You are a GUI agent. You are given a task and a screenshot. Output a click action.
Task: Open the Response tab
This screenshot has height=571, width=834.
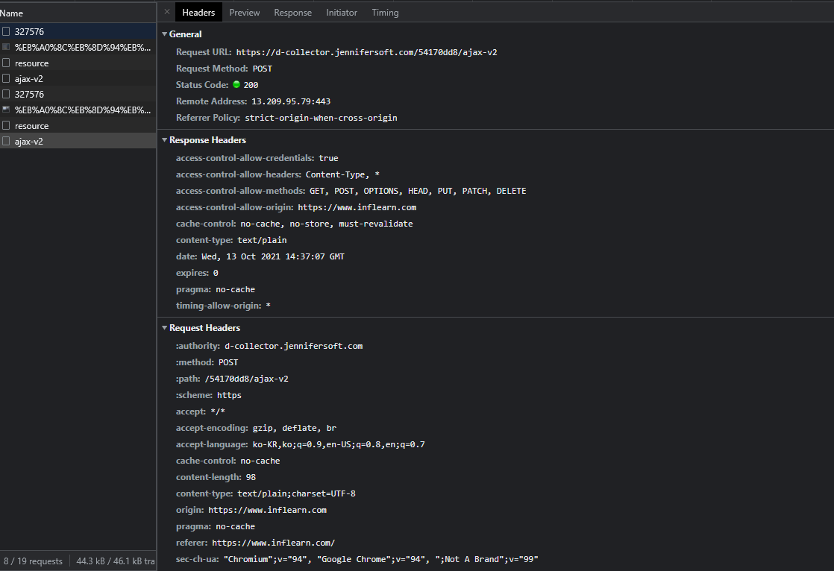click(x=292, y=13)
